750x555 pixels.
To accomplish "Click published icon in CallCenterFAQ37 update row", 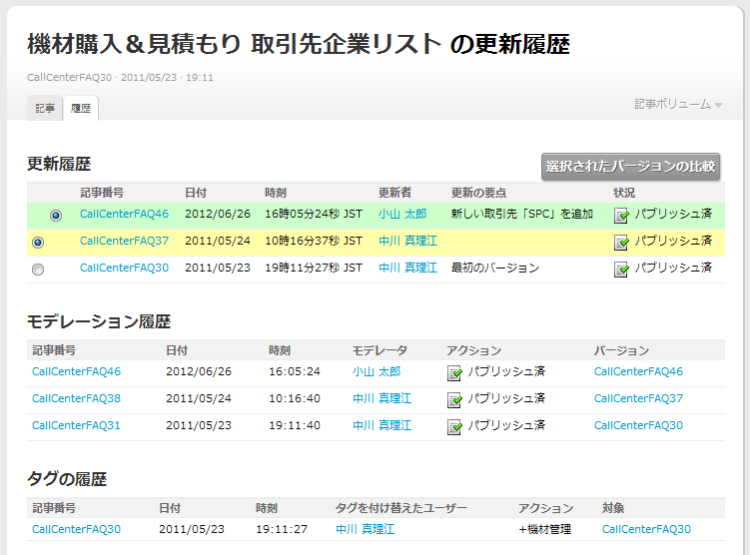I will 621,243.
